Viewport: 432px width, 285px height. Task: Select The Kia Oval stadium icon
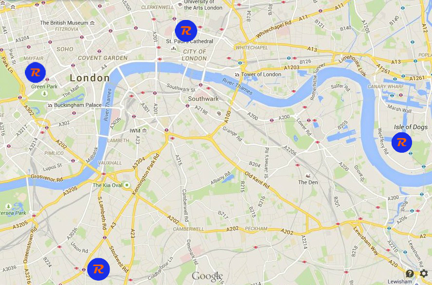(x=127, y=185)
